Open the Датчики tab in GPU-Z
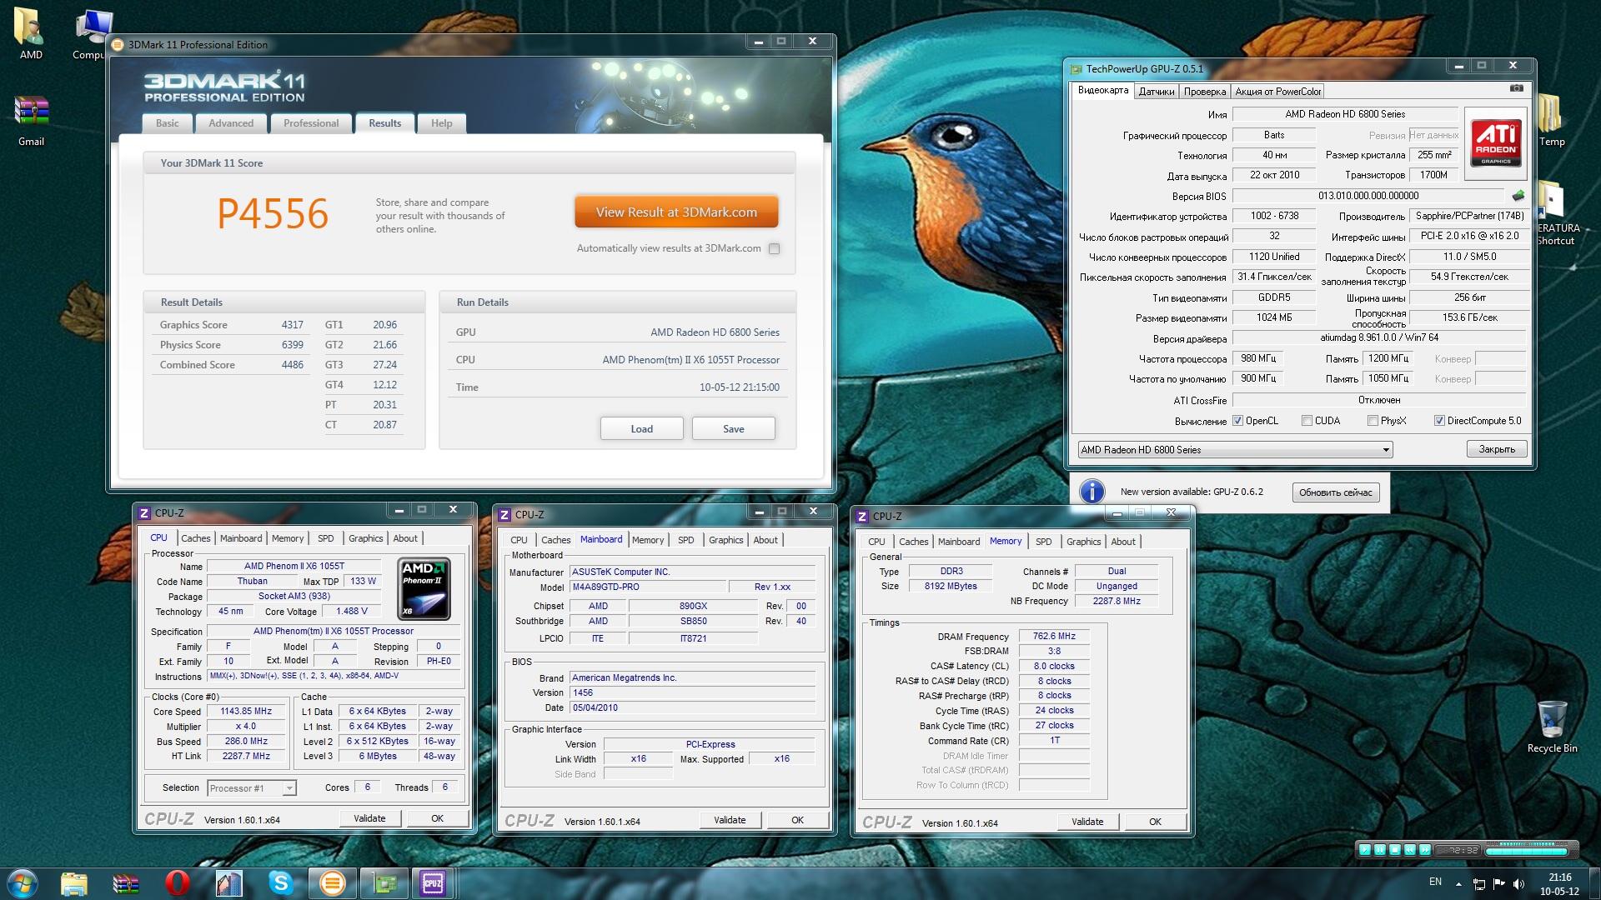This screenshot has height=900, width=1601. coord(1157,92)
